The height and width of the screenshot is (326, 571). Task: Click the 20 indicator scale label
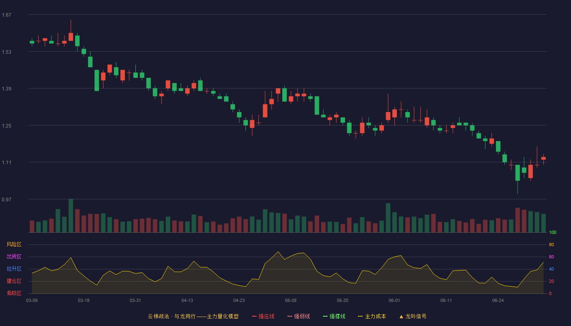coord(551,281)
